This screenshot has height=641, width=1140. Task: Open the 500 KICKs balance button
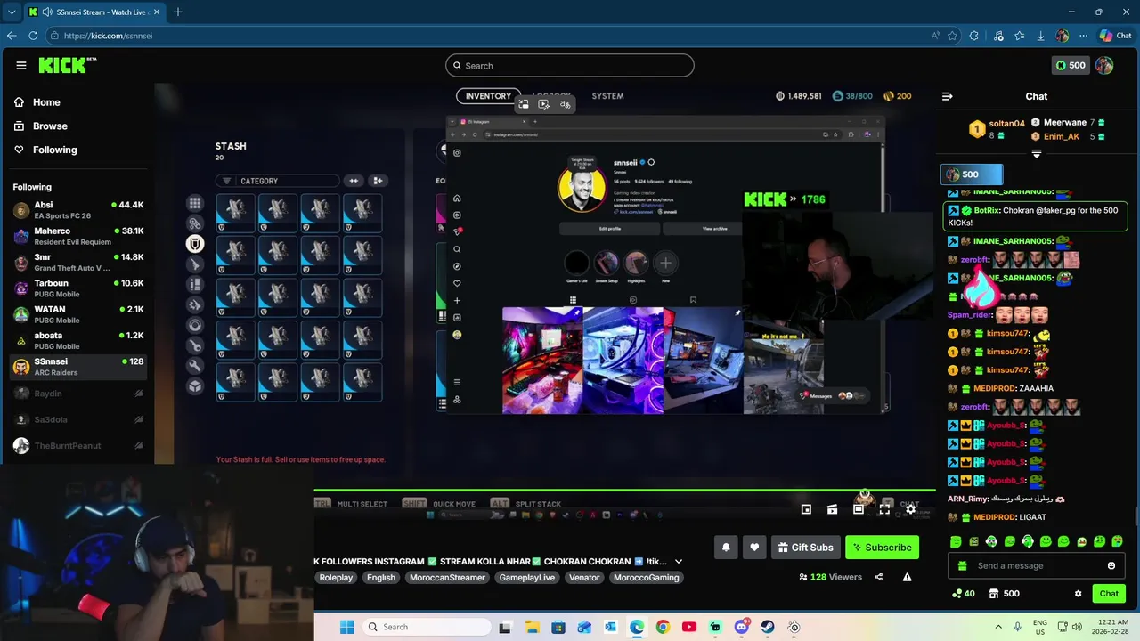1070,65
